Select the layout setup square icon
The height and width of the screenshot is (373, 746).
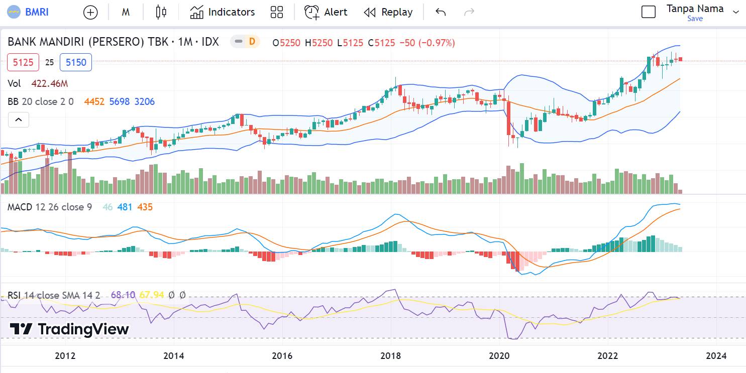click(x=649, y=12)
